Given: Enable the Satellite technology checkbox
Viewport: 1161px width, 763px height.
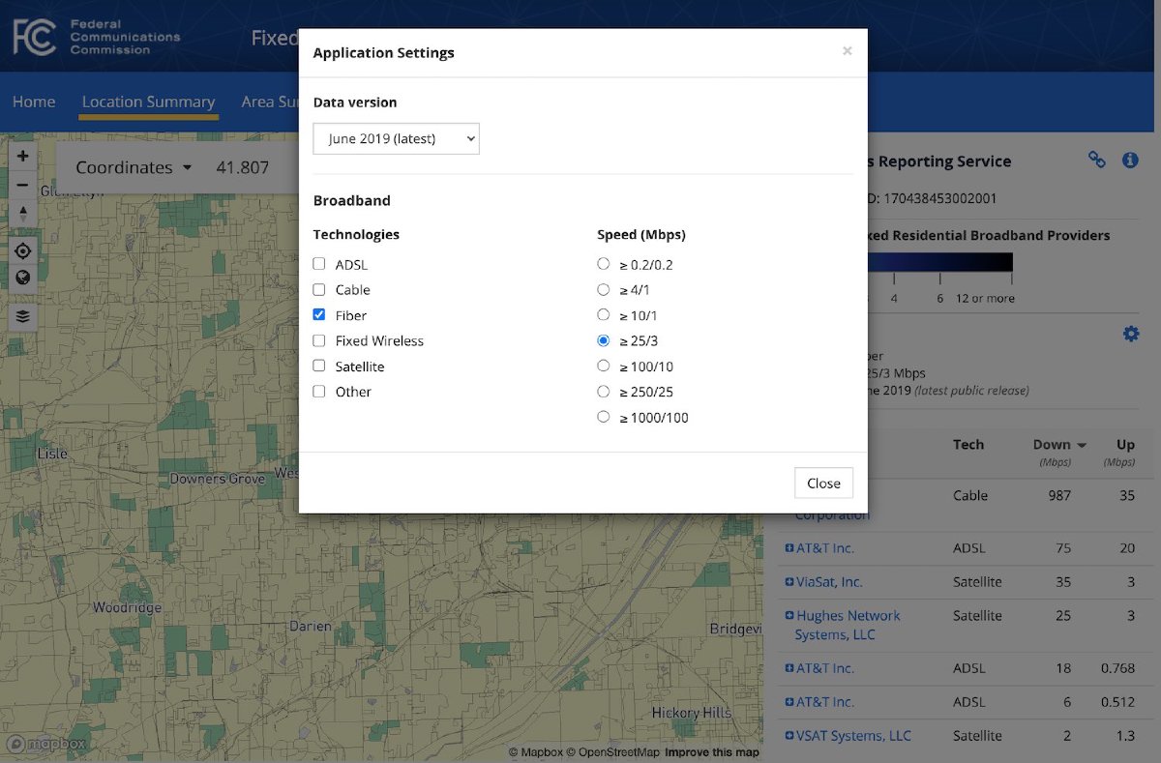Looking at the screenshot, I should pos(319,367).
